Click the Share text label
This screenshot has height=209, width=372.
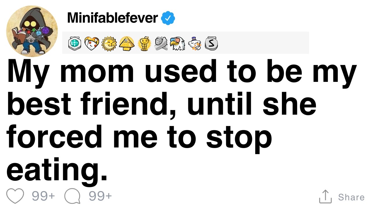point(351,197)
